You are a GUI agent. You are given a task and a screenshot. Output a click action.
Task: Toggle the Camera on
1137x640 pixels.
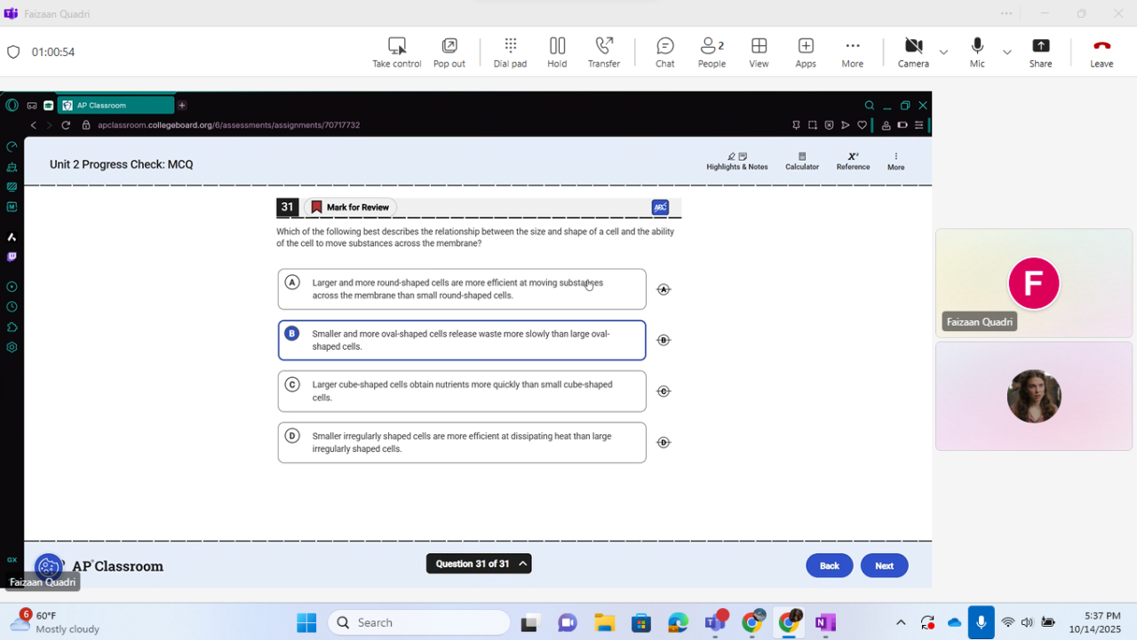913,51
